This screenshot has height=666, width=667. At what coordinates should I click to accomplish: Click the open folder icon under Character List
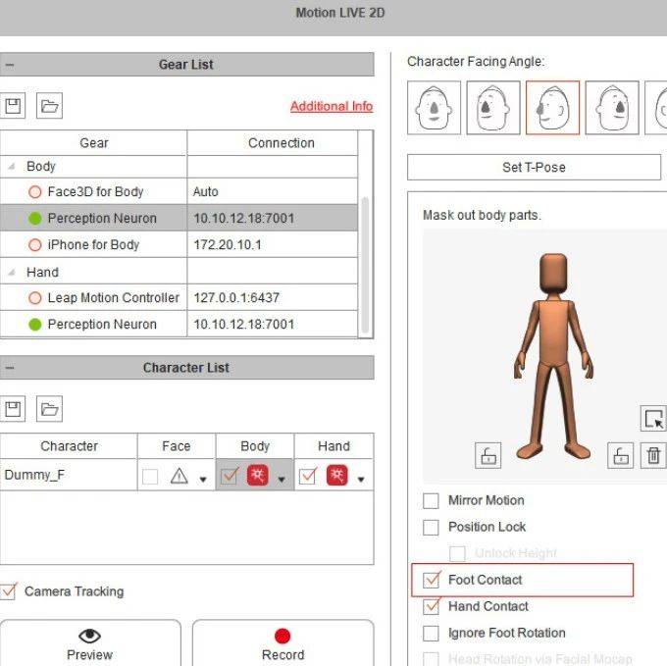[49, 408]
